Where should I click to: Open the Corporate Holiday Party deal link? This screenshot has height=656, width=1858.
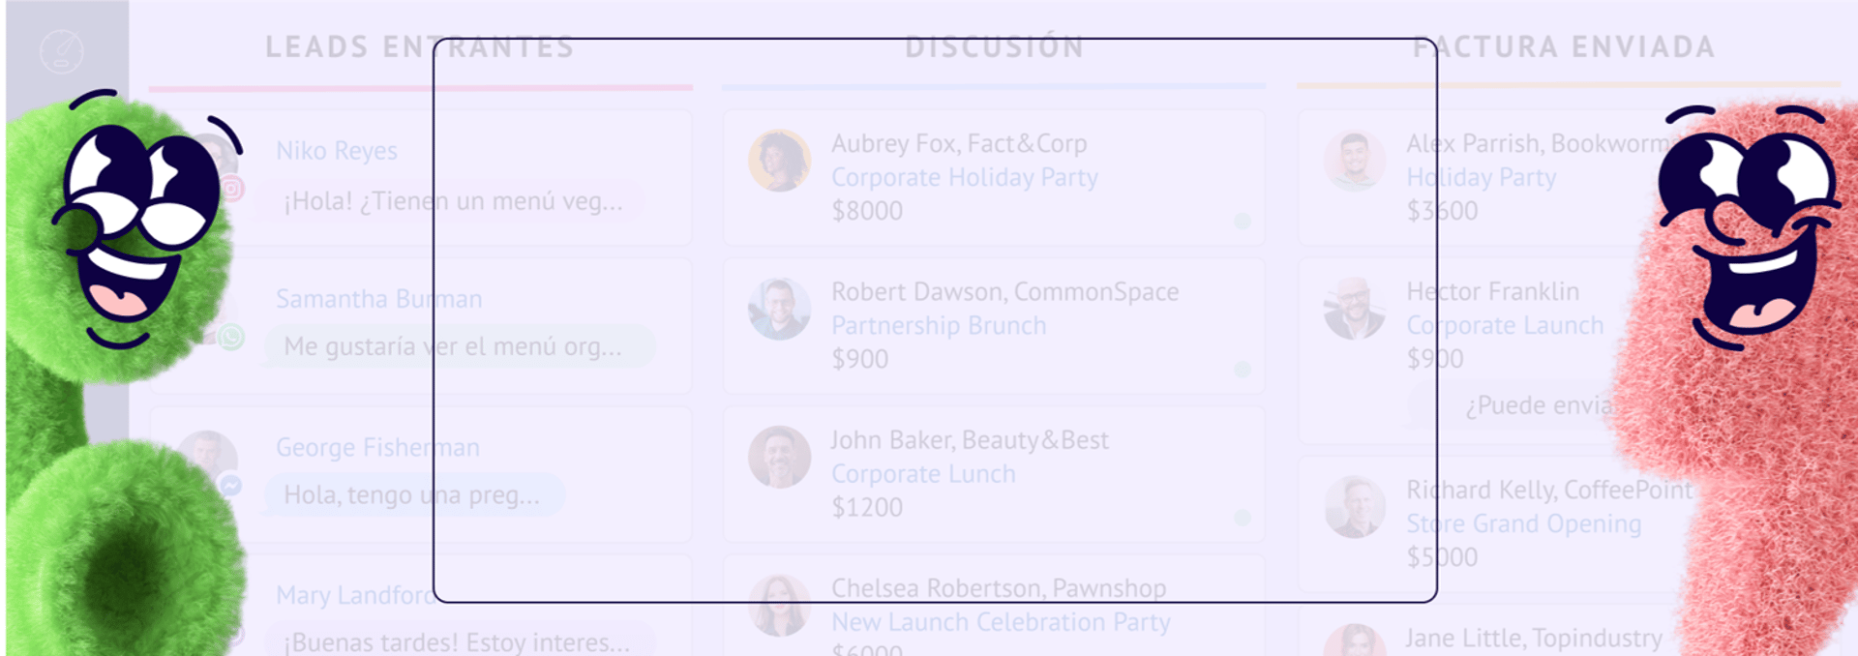pos(965,178)
